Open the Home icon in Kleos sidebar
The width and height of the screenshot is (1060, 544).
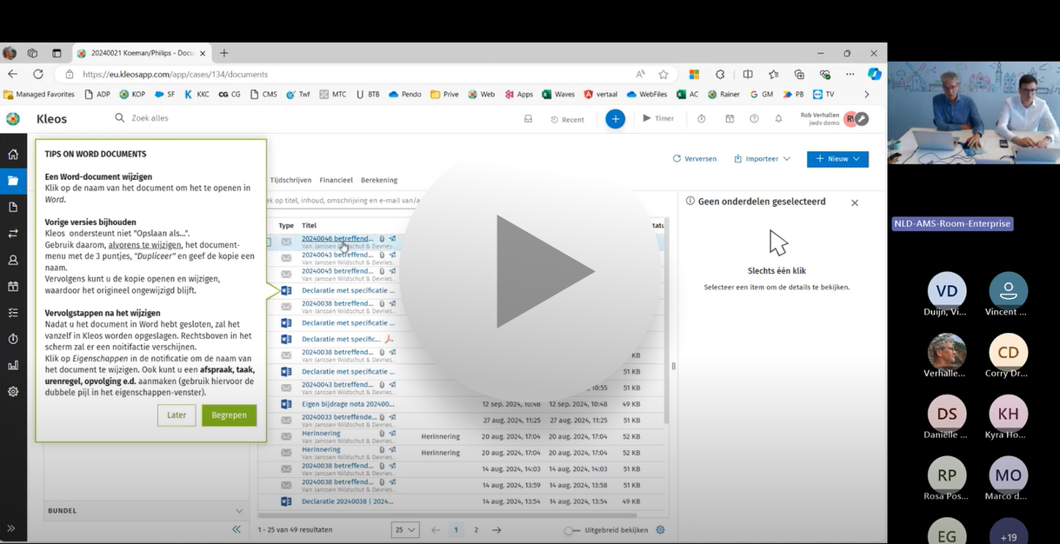13,155
